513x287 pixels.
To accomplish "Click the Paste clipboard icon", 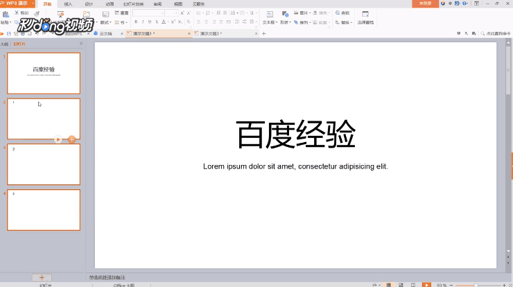I will [x=6, y=14].
